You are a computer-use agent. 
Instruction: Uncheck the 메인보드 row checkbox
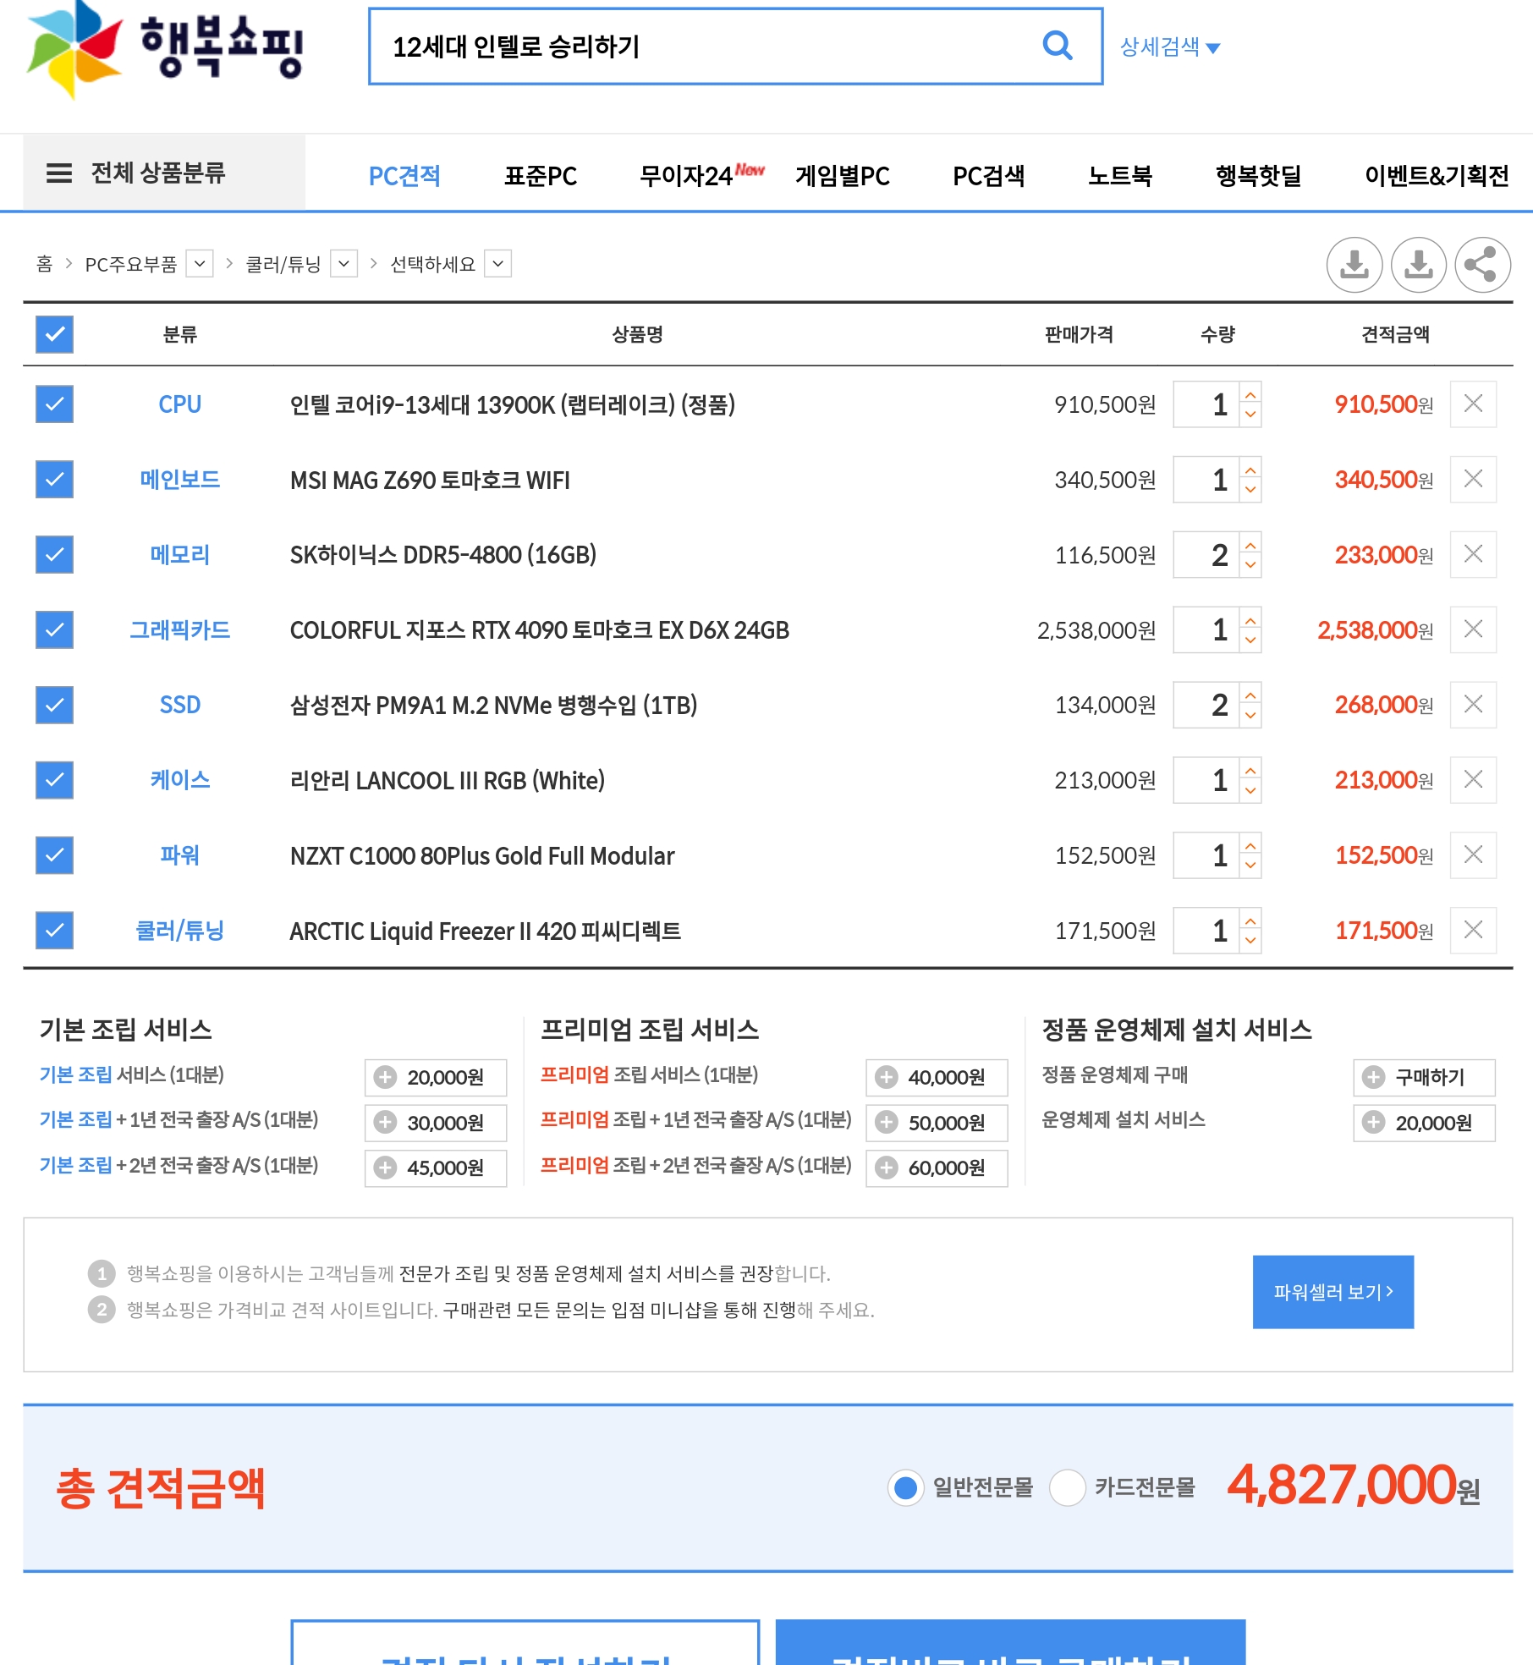click(55, 480)
